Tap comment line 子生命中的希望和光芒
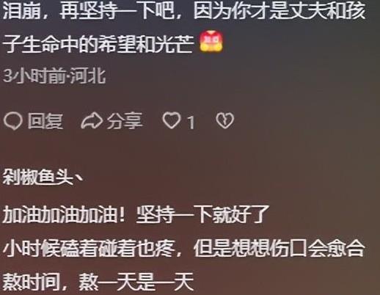 98,44
